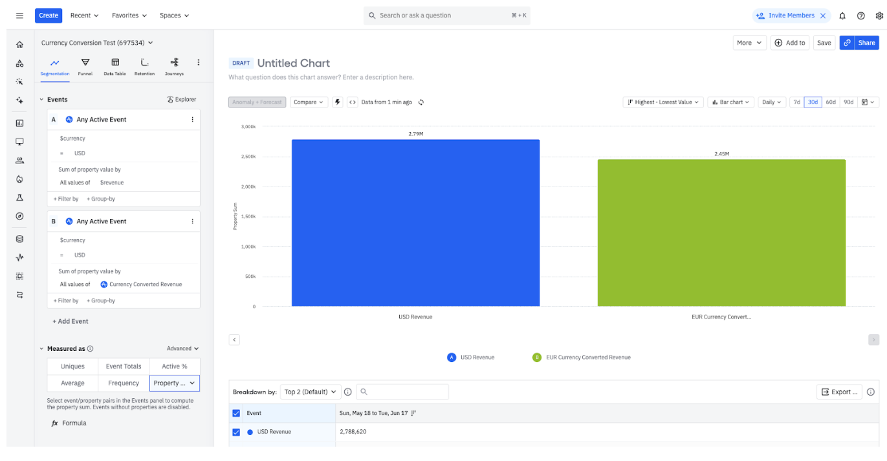The height and width of the screenshot is (461, 887).
Task: Click the green EUR legend color dot
Action: [x=536, y=357]
